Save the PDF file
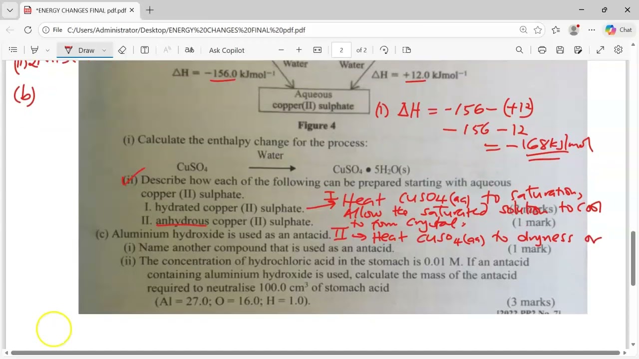Viewport: 639px width, 359px height. pos(560,50)
